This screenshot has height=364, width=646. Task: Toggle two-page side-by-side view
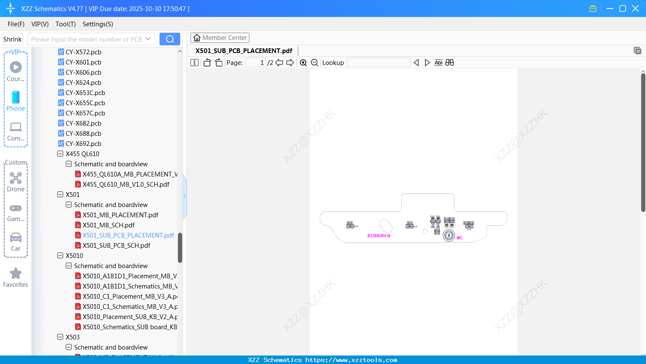[x=195, y=62]
